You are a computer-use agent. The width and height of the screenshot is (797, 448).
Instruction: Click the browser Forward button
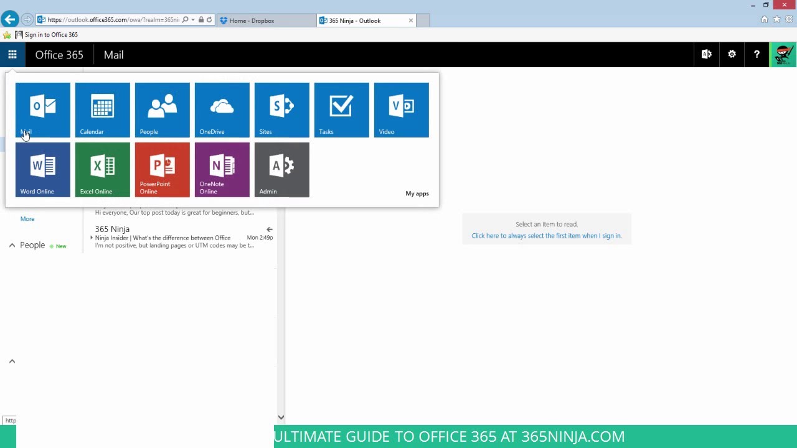[x=27, y=20]
